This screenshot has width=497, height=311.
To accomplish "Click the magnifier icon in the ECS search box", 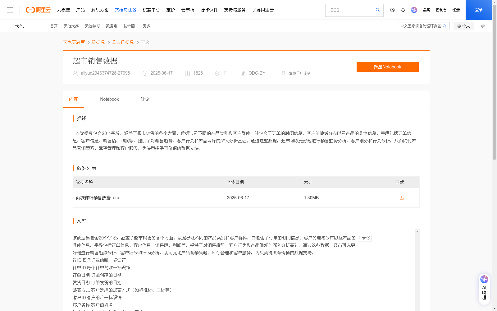I will coord(377,10).
